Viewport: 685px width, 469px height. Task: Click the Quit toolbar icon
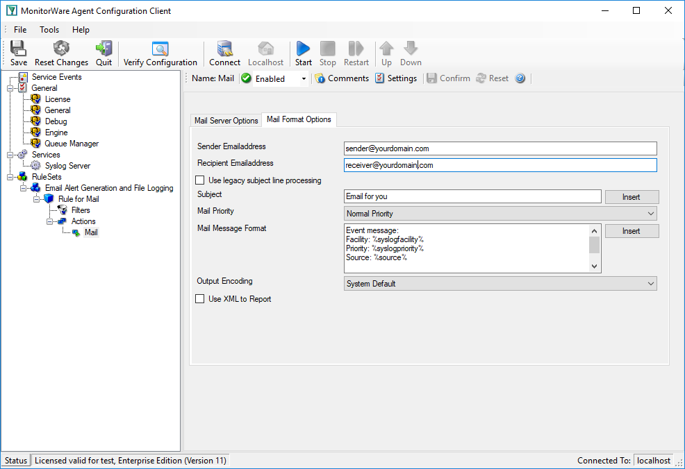pyautogui.click(x=104, y=53)
